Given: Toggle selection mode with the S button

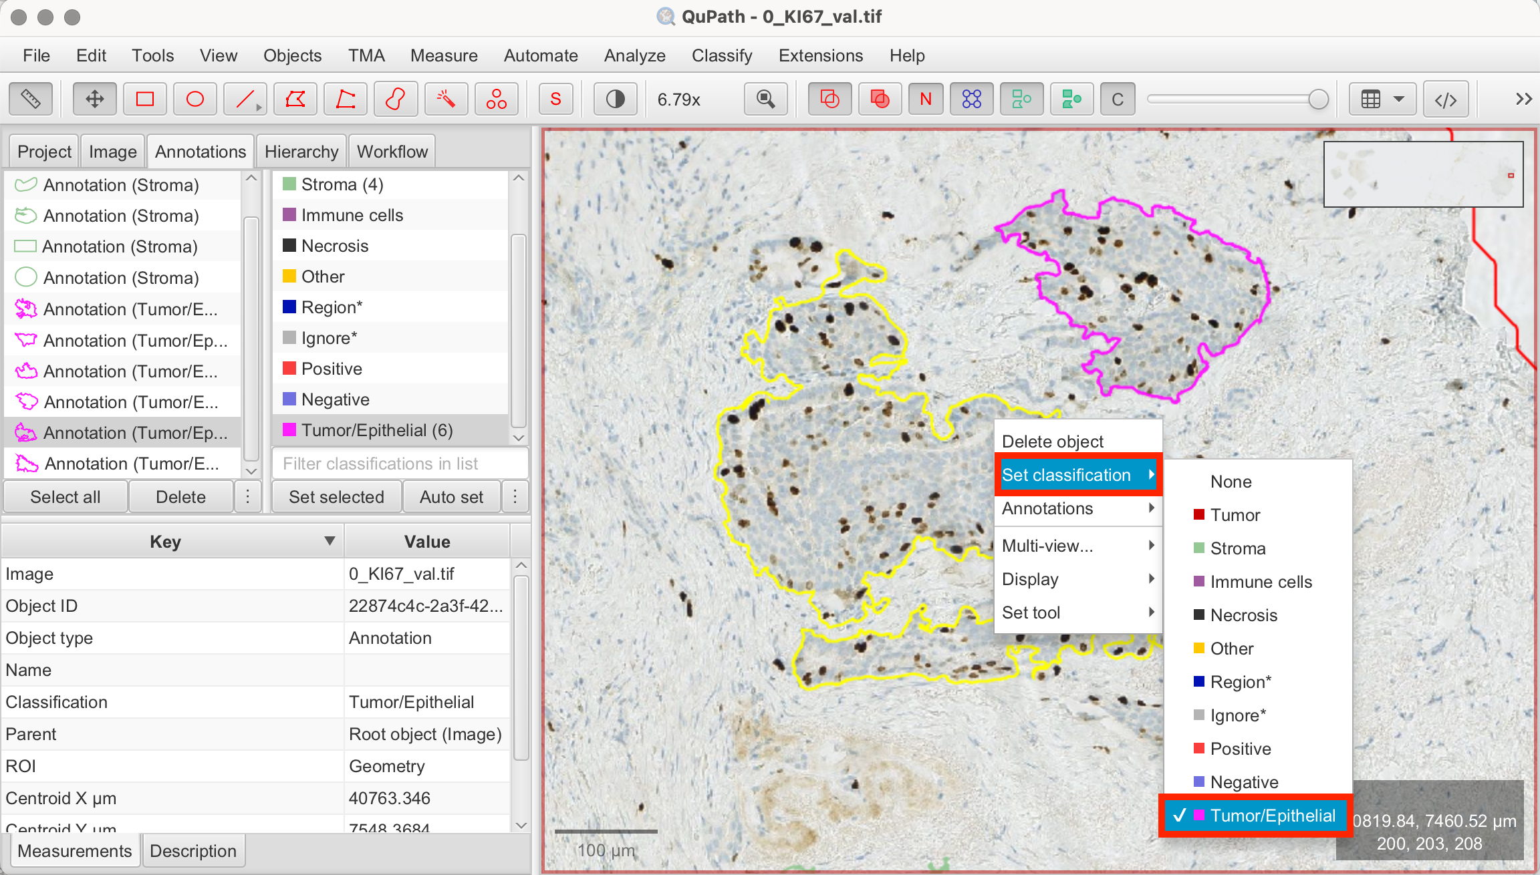Looking at the screenshot, I should [x=555, y=98].
